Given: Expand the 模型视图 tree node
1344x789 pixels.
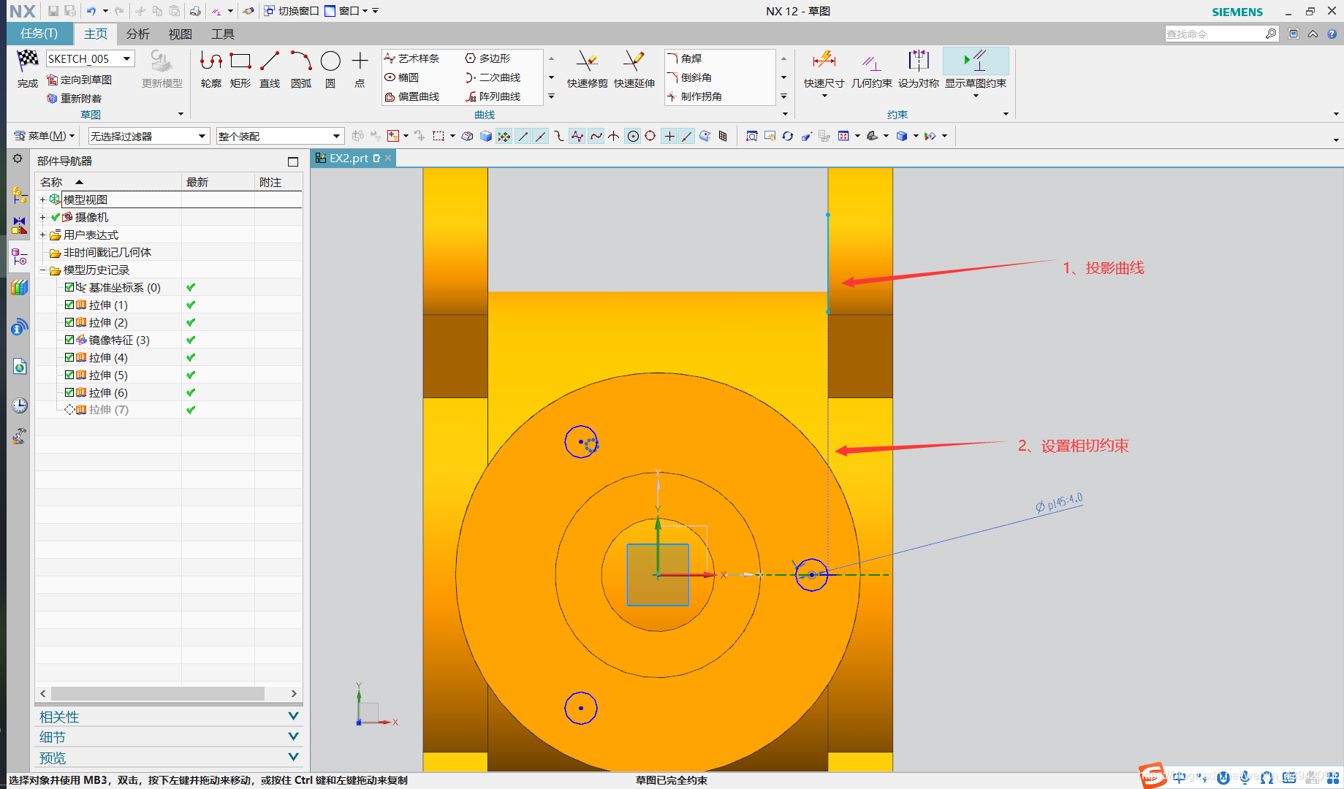Looking at the screenshot, I should [x=42, y=199].
